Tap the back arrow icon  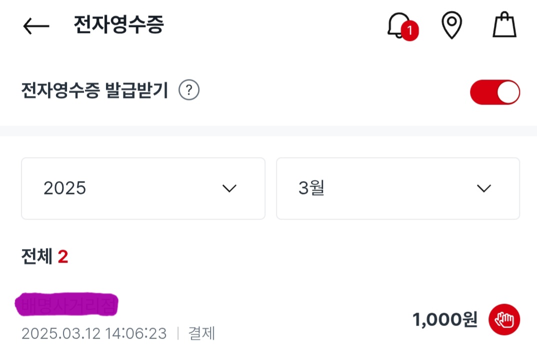[36, 26]
